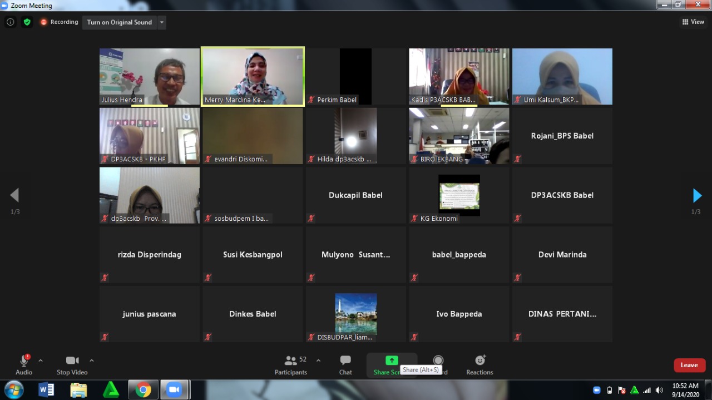Expand video options chevron next to Stop Video
This screenshot has width=712, height=400.
tap(92, 361)
